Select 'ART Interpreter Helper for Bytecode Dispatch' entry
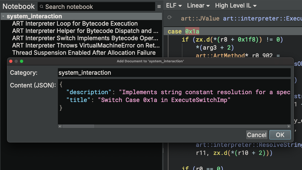302x170 pixels. (x=85, y=31)
